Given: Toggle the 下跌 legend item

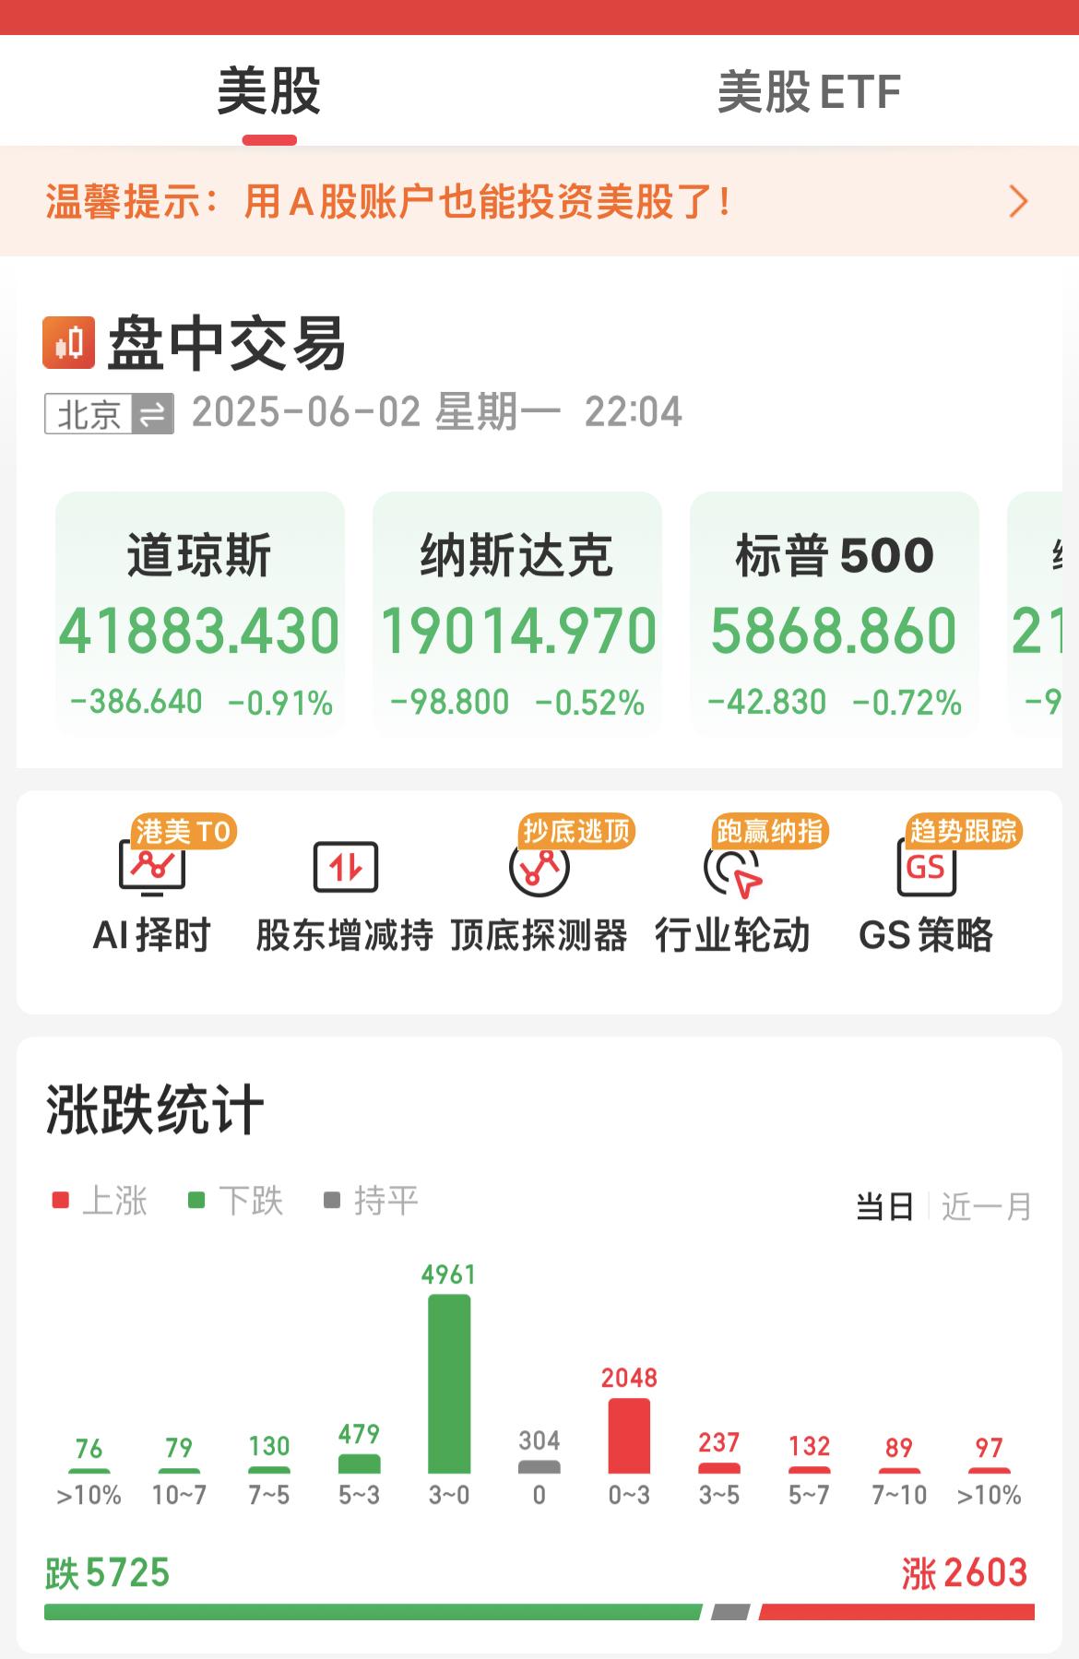Looking at the screenshot, I should coord(235,1201).
